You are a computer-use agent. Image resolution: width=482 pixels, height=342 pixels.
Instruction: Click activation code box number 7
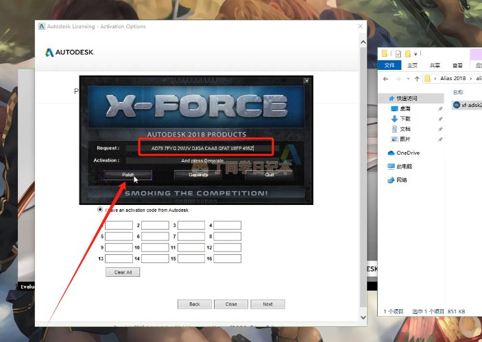pyautogui.click(x=191, y=236)
